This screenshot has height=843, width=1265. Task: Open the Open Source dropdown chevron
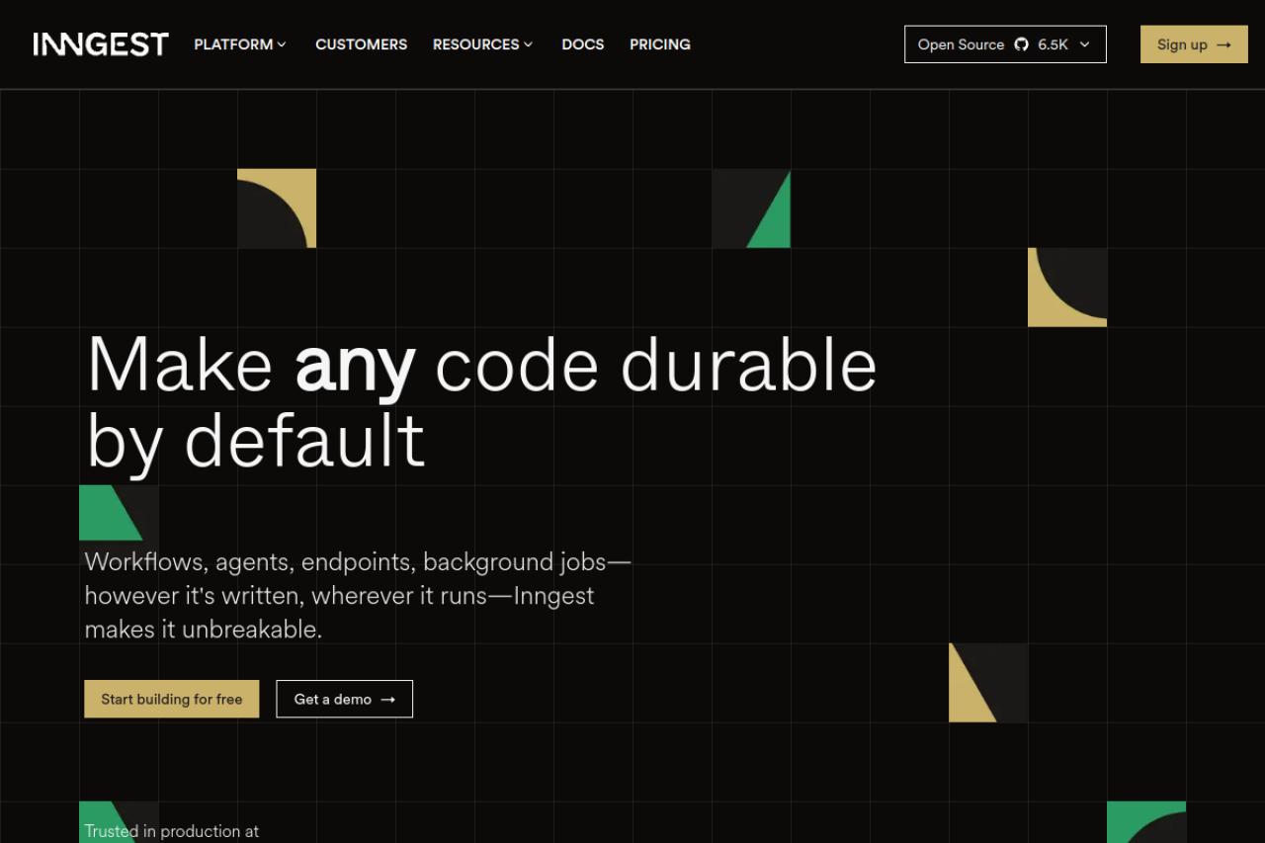[1085, 44]
